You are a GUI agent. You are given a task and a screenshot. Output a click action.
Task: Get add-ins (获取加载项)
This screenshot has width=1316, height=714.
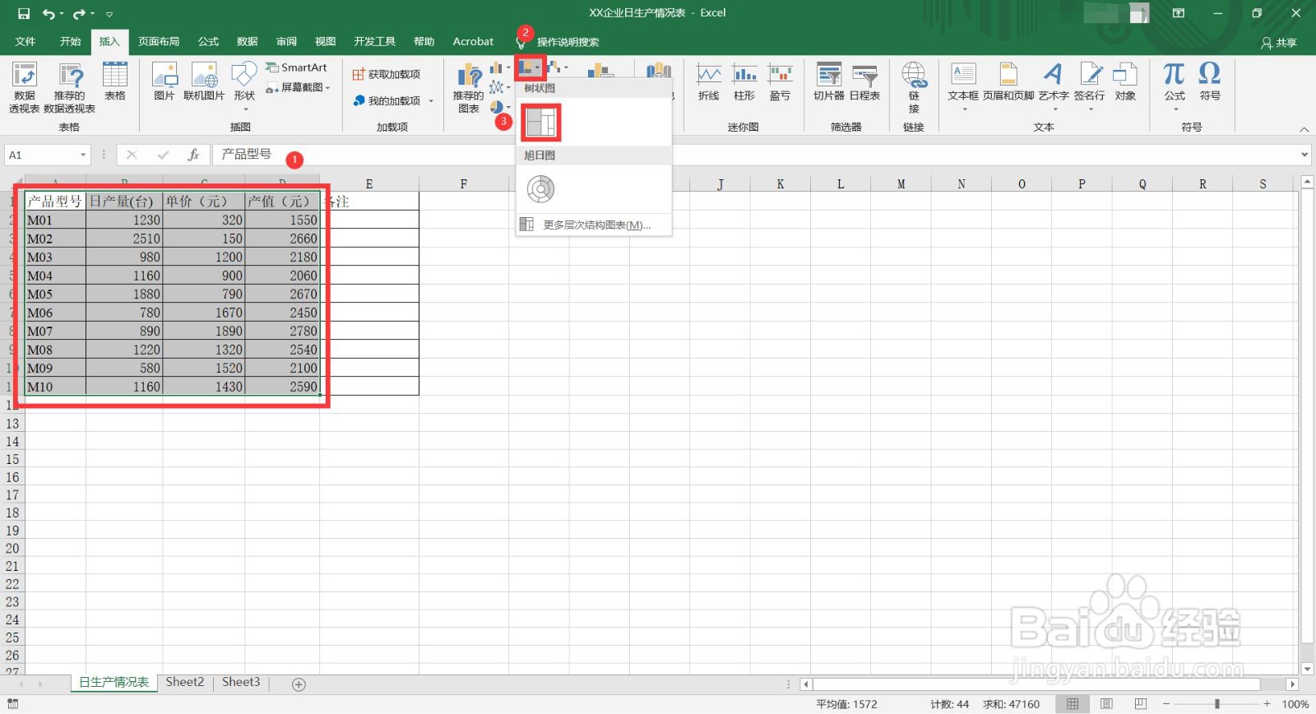coord(387,74)
